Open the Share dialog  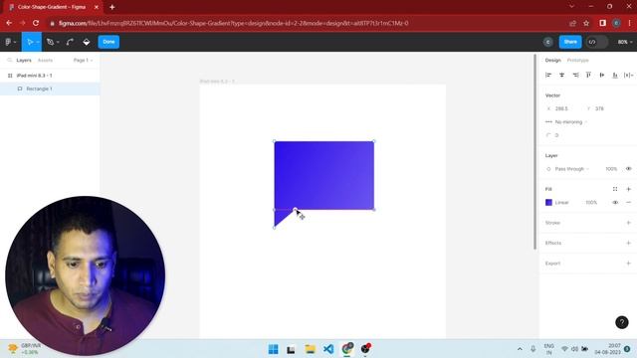(x=570, y=42)
